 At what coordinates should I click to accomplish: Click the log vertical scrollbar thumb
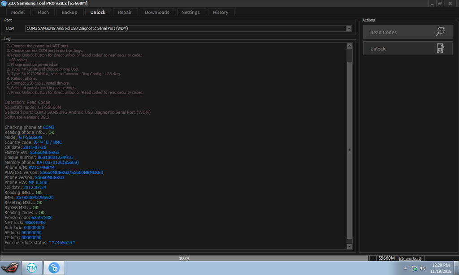(x=349, y=150)
